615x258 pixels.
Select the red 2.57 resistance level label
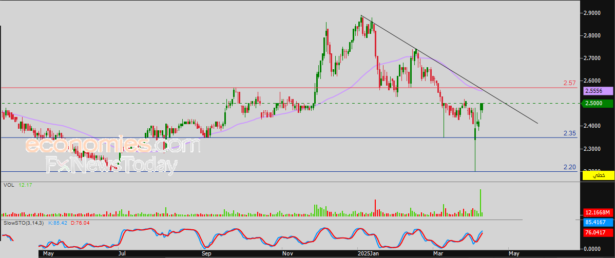click(569, 83)
